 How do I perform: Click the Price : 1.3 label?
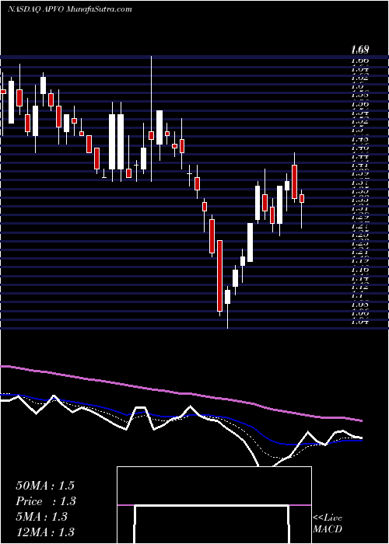[46, 501]
